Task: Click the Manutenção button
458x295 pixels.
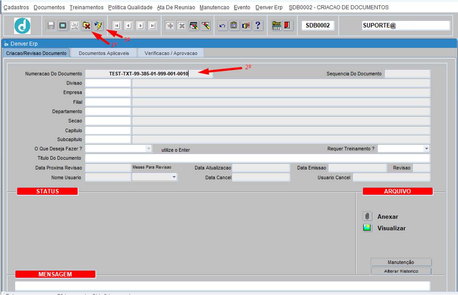Action: tap(401, 262)
